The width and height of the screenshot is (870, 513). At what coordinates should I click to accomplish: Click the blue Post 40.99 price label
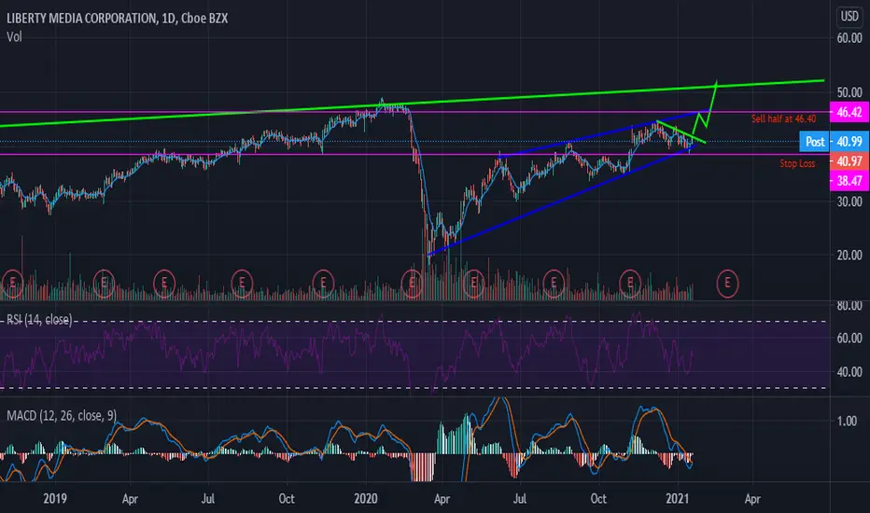point(834,142)
